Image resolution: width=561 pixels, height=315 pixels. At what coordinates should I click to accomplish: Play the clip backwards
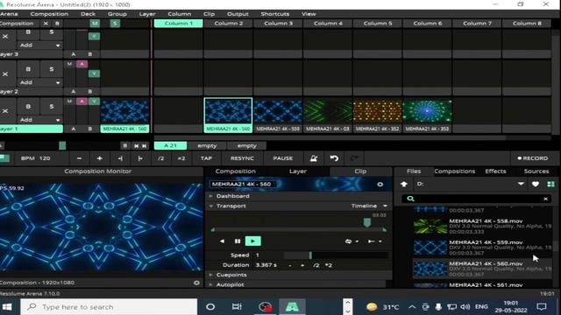tap(222, 241)
